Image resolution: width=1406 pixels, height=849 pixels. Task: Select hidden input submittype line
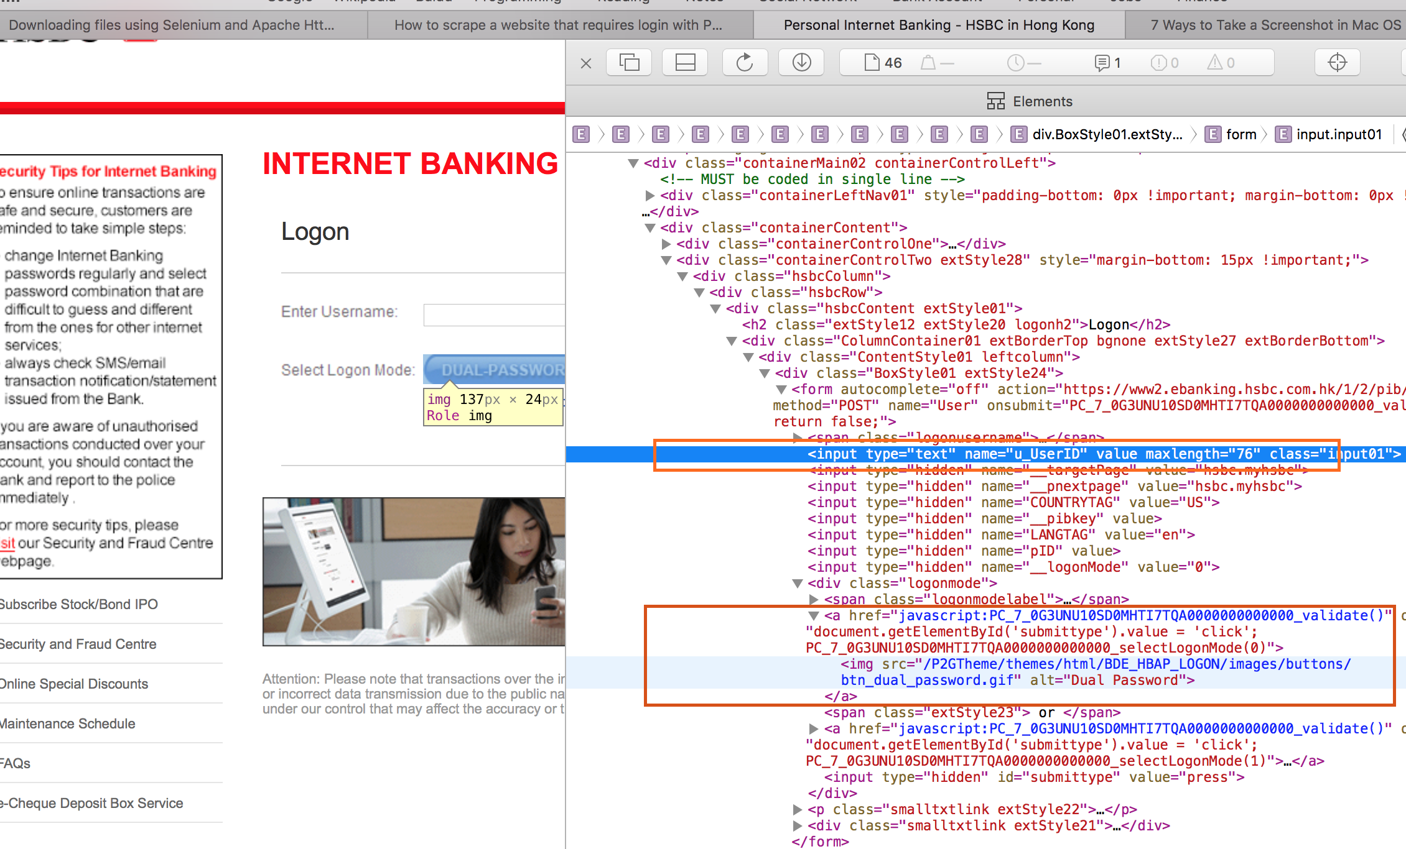coord(1034,778)
